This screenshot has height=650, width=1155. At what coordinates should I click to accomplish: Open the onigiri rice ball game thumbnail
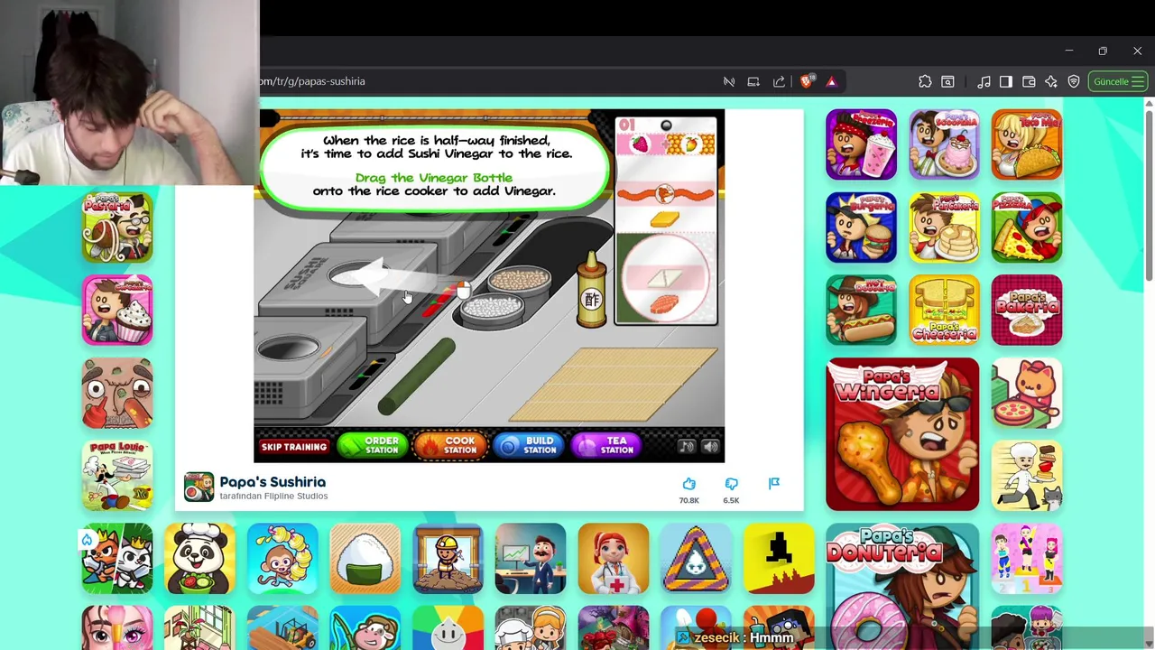[365, 559]
